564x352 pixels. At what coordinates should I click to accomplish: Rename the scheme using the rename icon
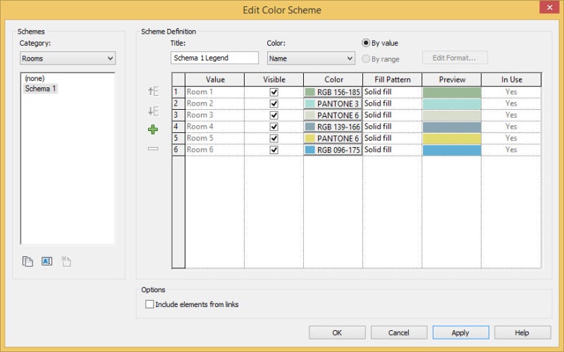pos(47,261)
